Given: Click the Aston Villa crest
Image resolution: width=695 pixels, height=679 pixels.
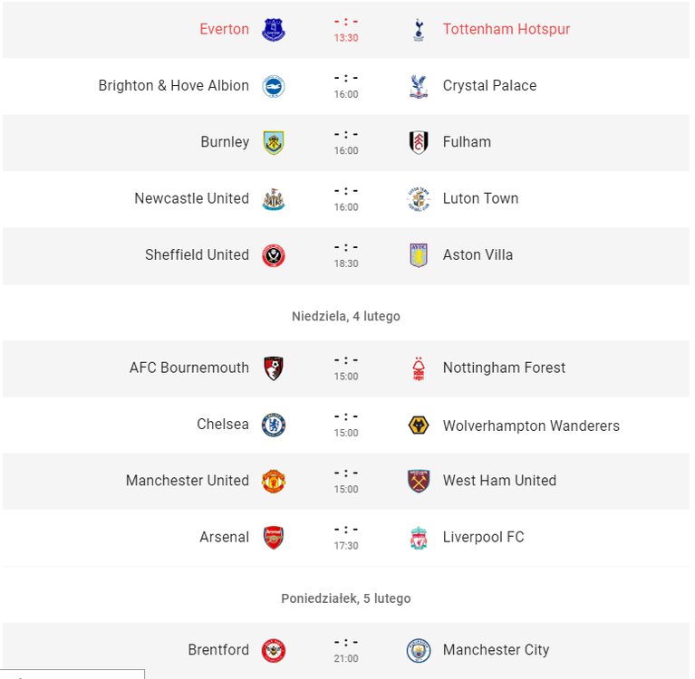Looking at the screenshot, I should point(419,255).
